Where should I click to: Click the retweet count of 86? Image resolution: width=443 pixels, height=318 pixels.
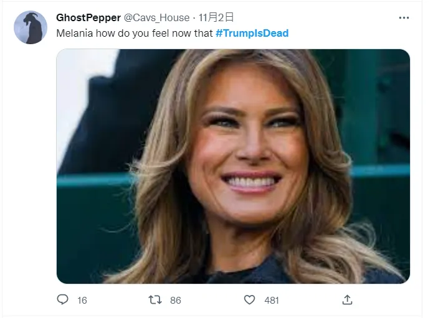[x=176, y=301]
